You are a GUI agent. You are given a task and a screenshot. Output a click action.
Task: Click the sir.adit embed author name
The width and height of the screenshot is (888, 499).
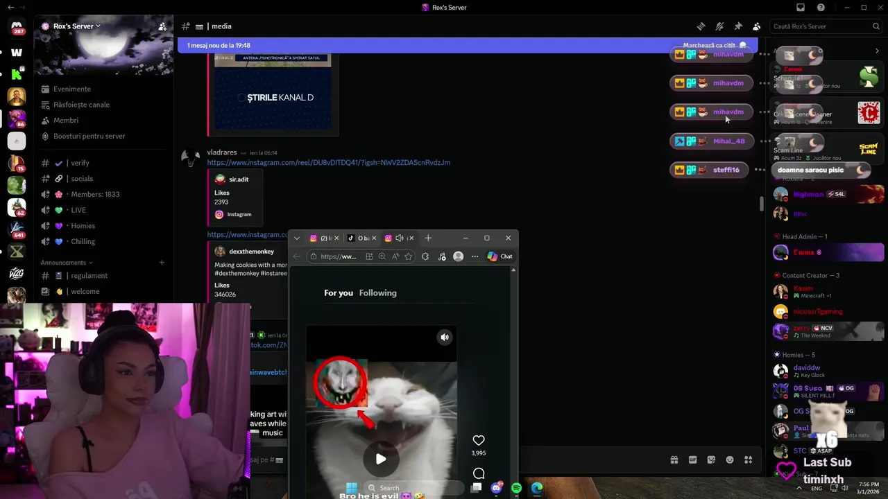[x=239, y=180]
